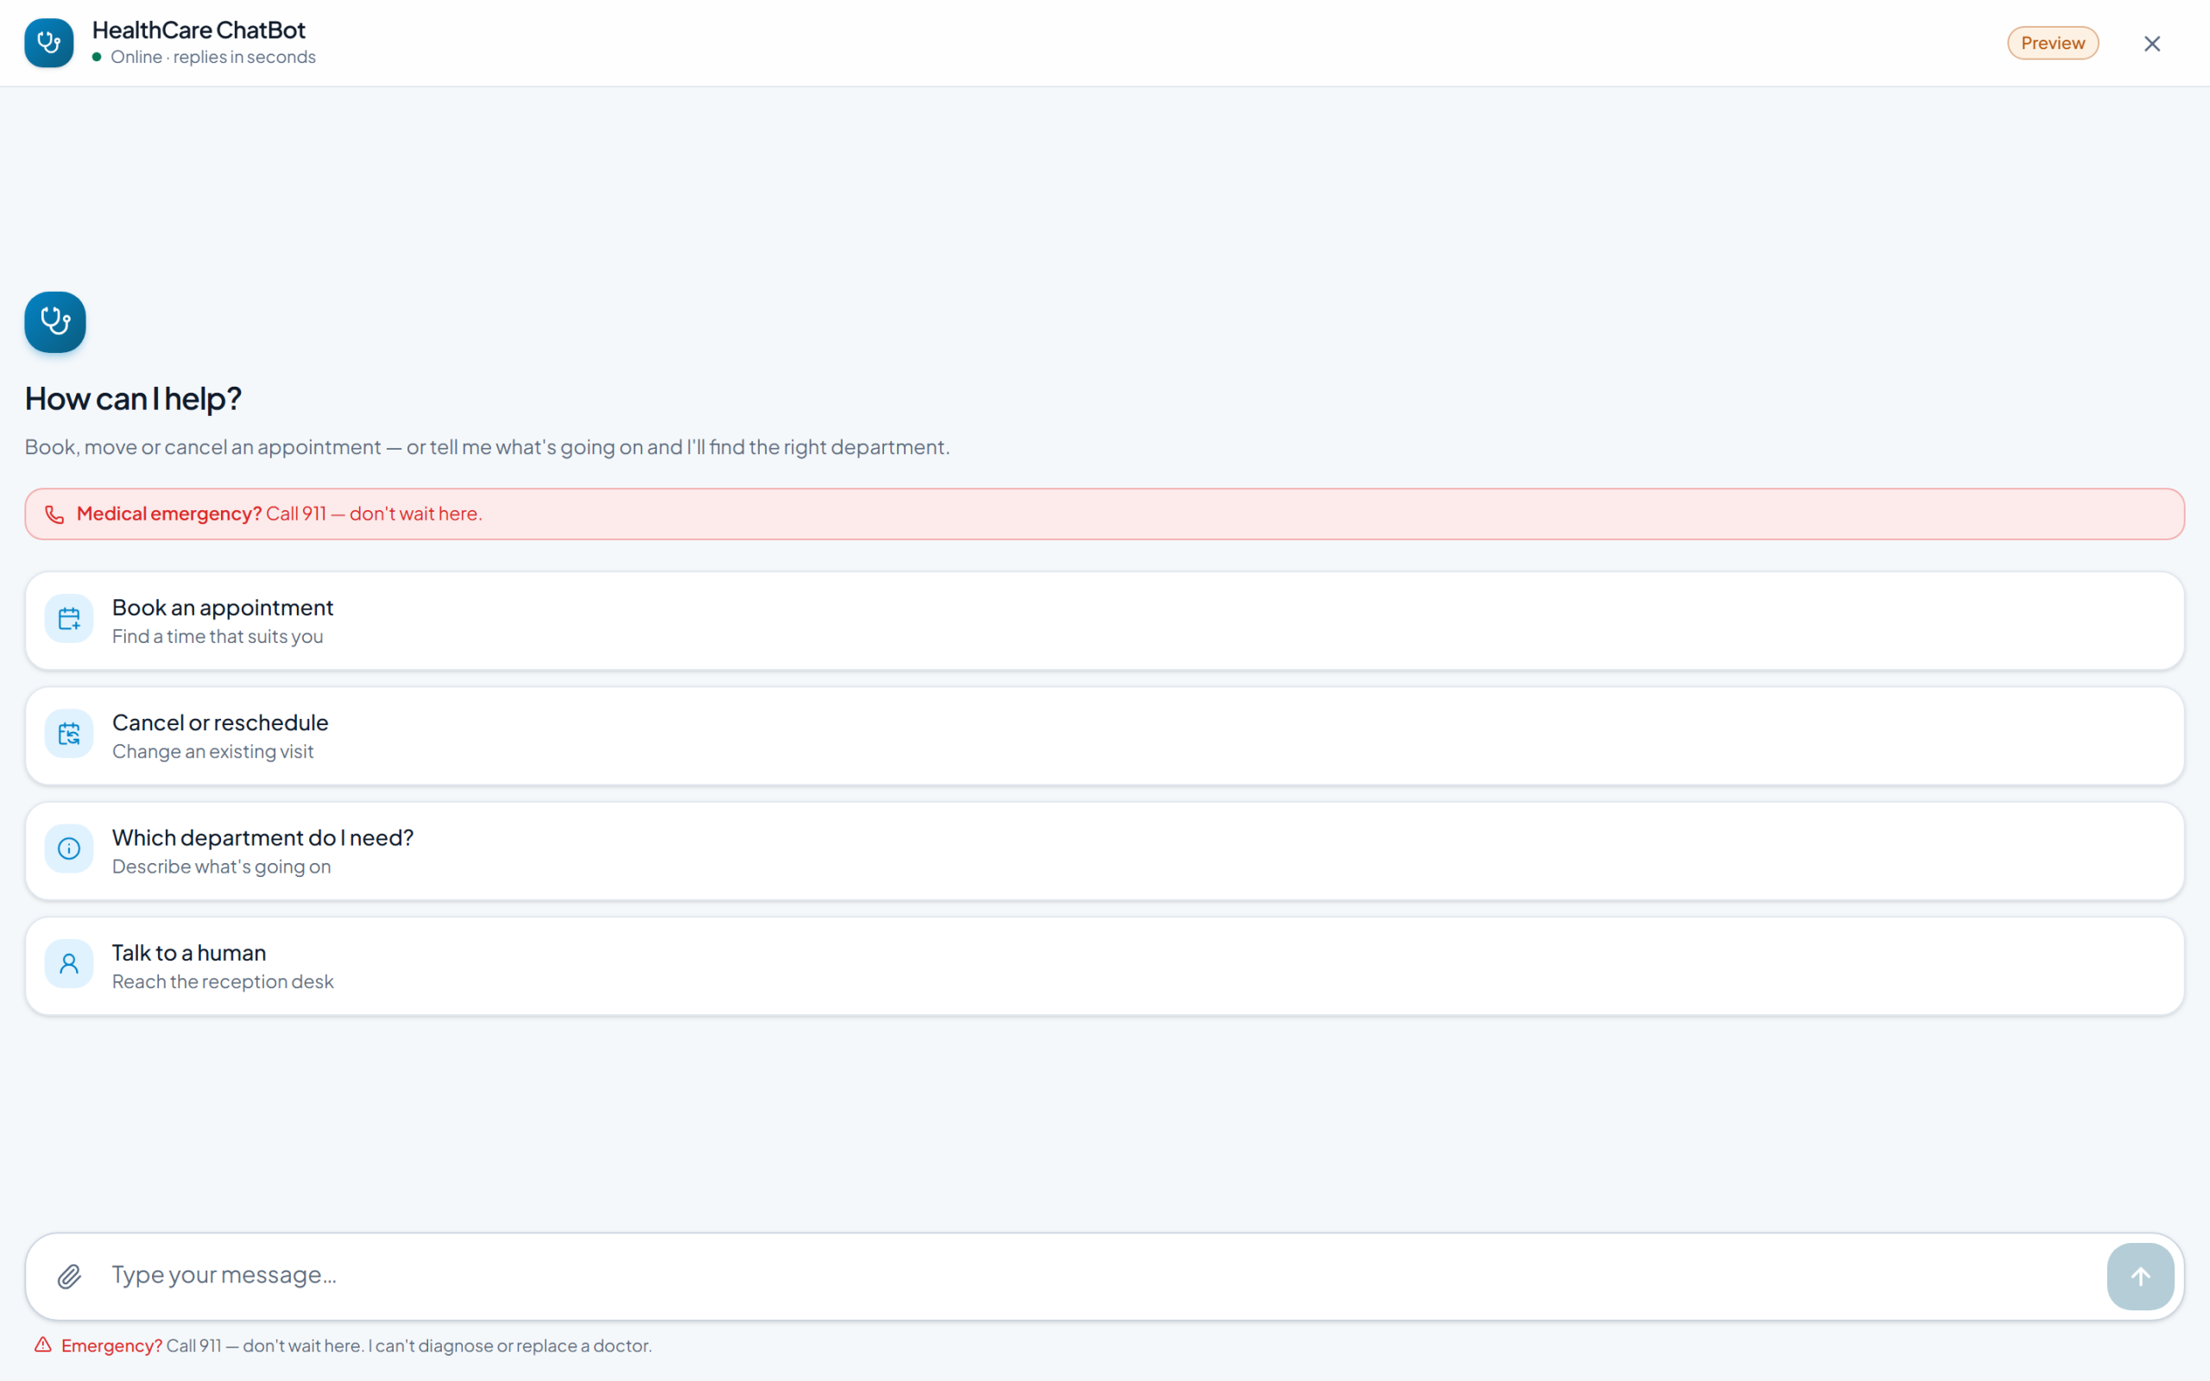
Task: Select Talk to a human
Action: pyautogui.click(x=1104, y=967)
